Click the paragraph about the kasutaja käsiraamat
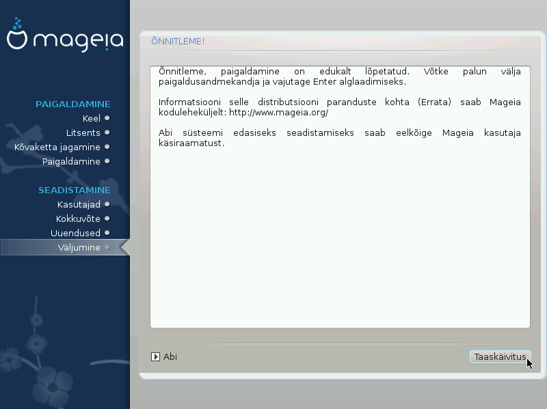547x409 pixels. (339, 138)
